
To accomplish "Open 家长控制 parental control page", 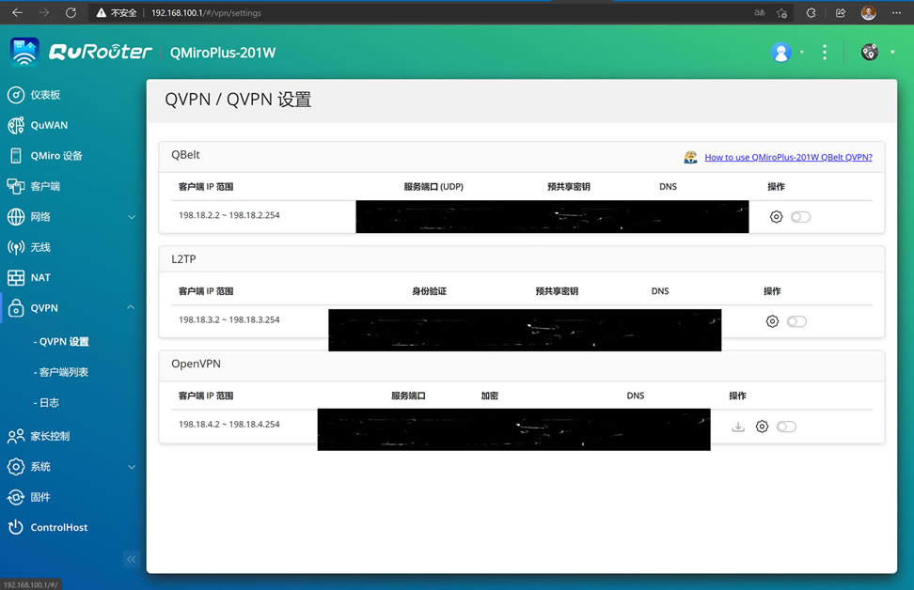I will click(x=50, y=436).
